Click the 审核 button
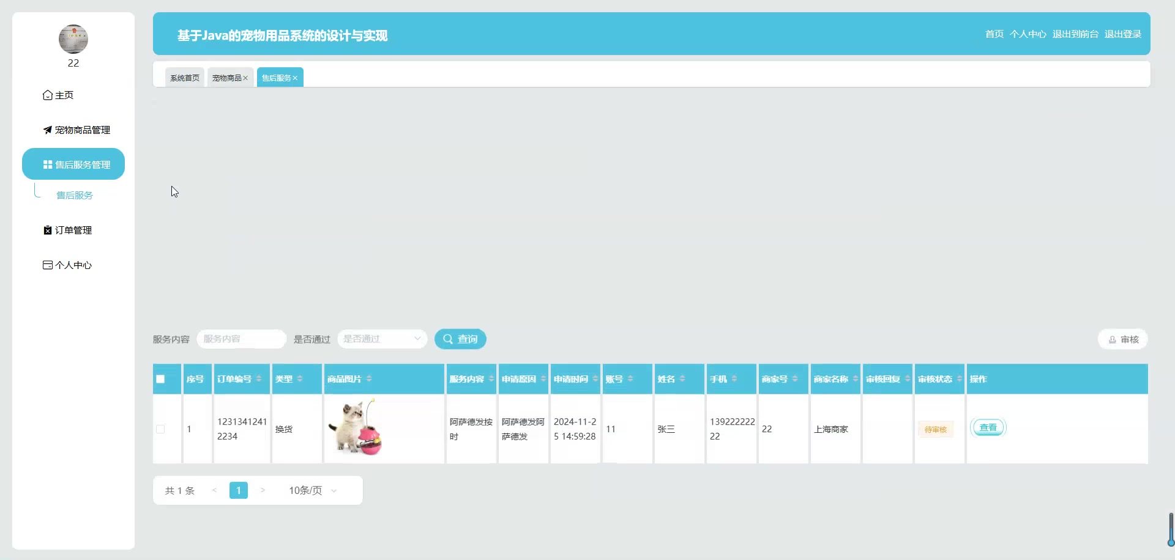Image resolution: width=1175 pixels, height=560 pixels. pyautogui.click(x=1123, y=340)
